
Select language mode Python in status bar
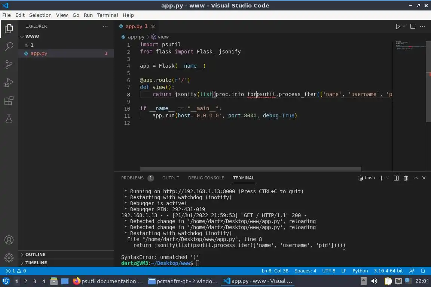click(360, 271)
